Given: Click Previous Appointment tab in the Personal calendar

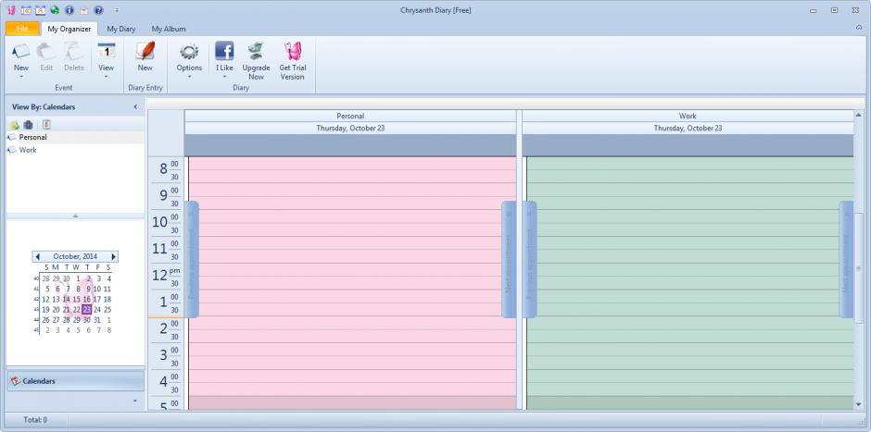Looking at the screenshot, I should pyautogui.click(x=192, y=260).
